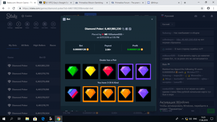The width and height of the screenshot is (217, 122).
Task: Open Microsoft Edge from taskbar
Action: [43, 119]
